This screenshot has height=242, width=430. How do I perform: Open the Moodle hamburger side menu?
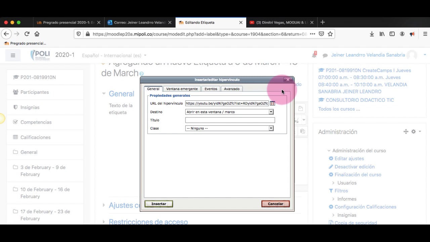13,55
